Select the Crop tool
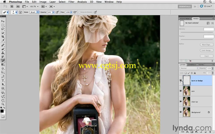 3,37
